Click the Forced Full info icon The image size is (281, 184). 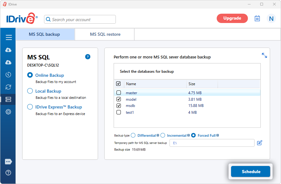tap(218, 135)
